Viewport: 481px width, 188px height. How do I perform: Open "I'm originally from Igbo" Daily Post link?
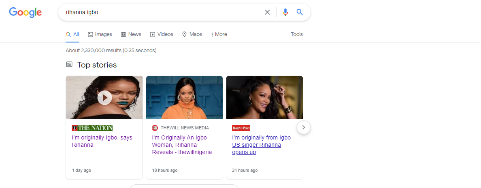(264, 145)
